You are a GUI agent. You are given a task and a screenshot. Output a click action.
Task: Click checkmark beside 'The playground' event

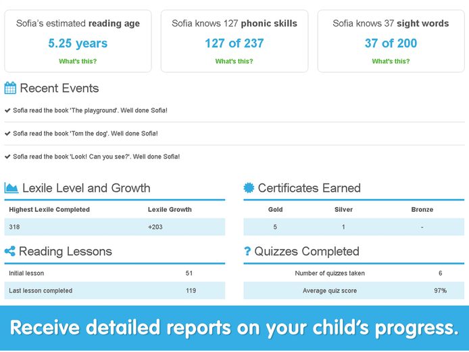pos(7,110)
